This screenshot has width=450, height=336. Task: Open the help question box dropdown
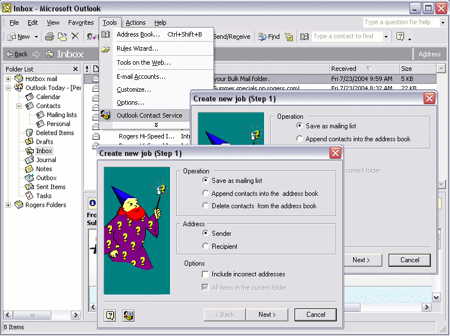pos(443,23)
